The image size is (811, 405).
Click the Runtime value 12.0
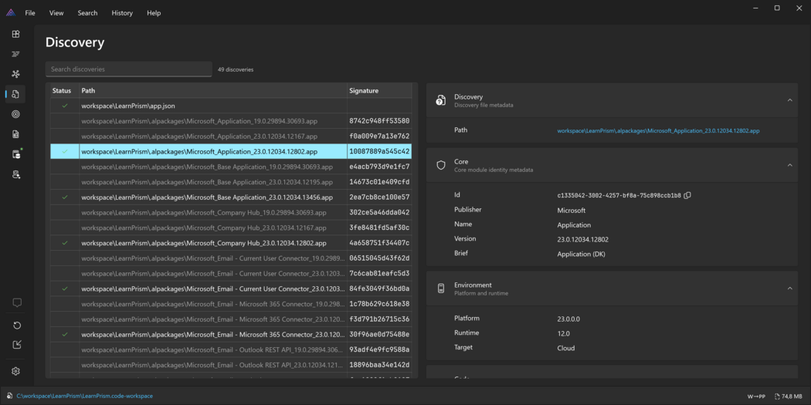point(563,334)
